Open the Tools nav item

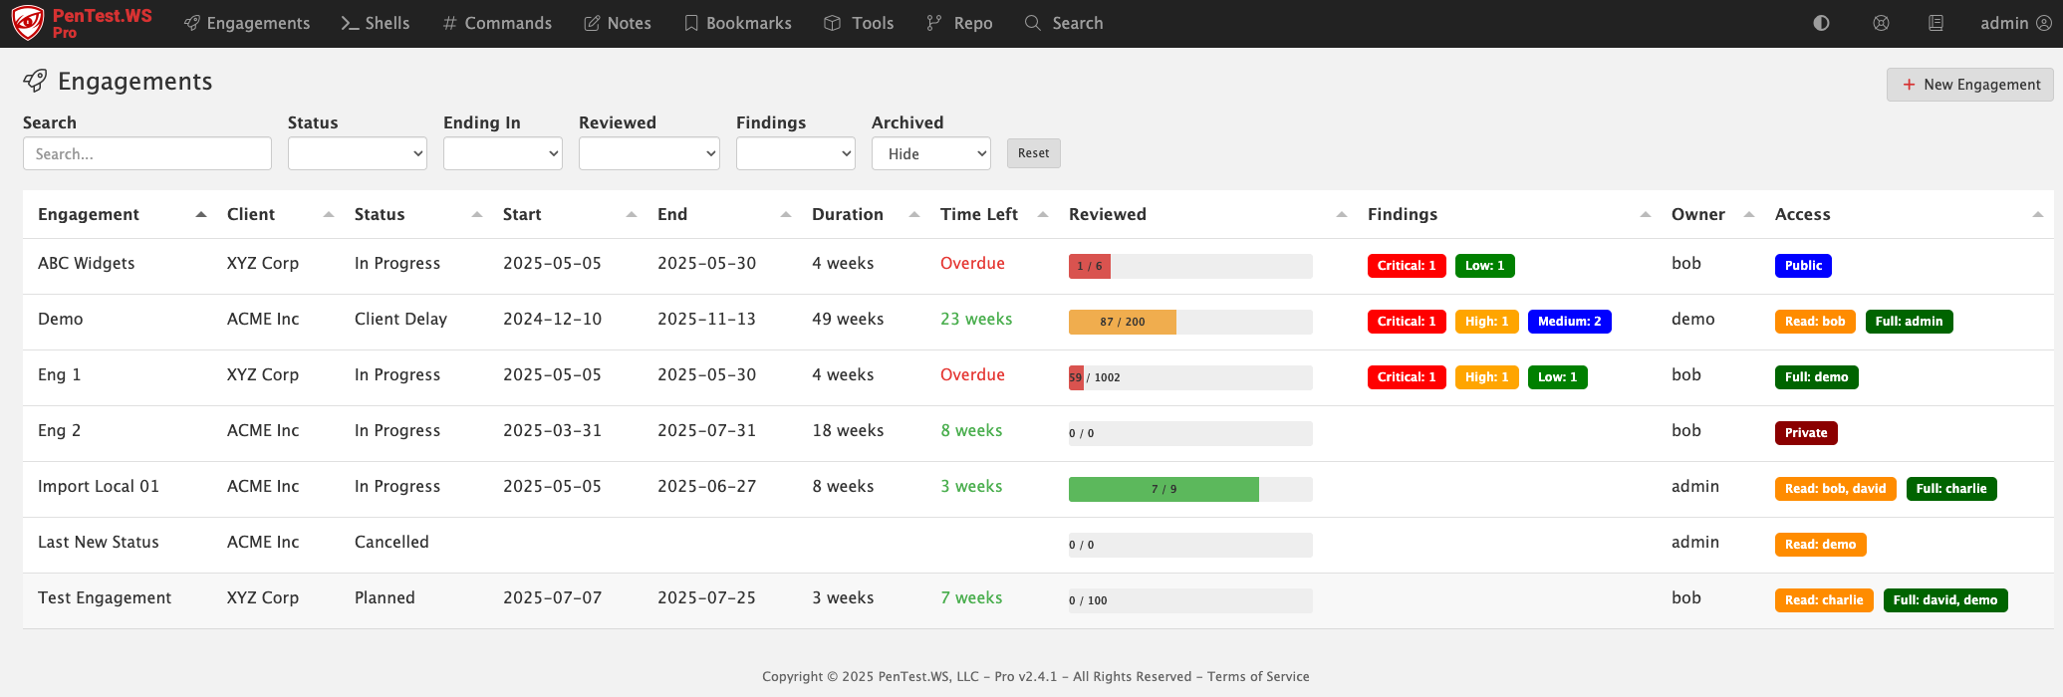coord(859,23)
